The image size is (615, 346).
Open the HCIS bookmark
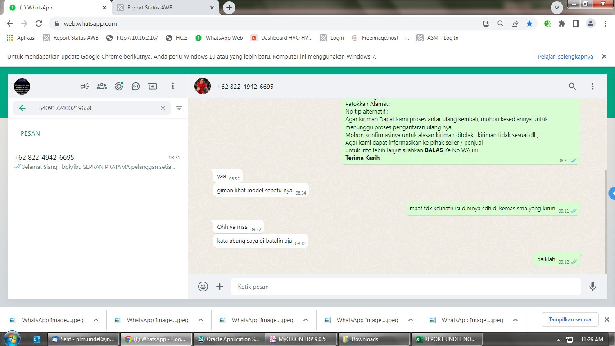click(x=176, y=38)
